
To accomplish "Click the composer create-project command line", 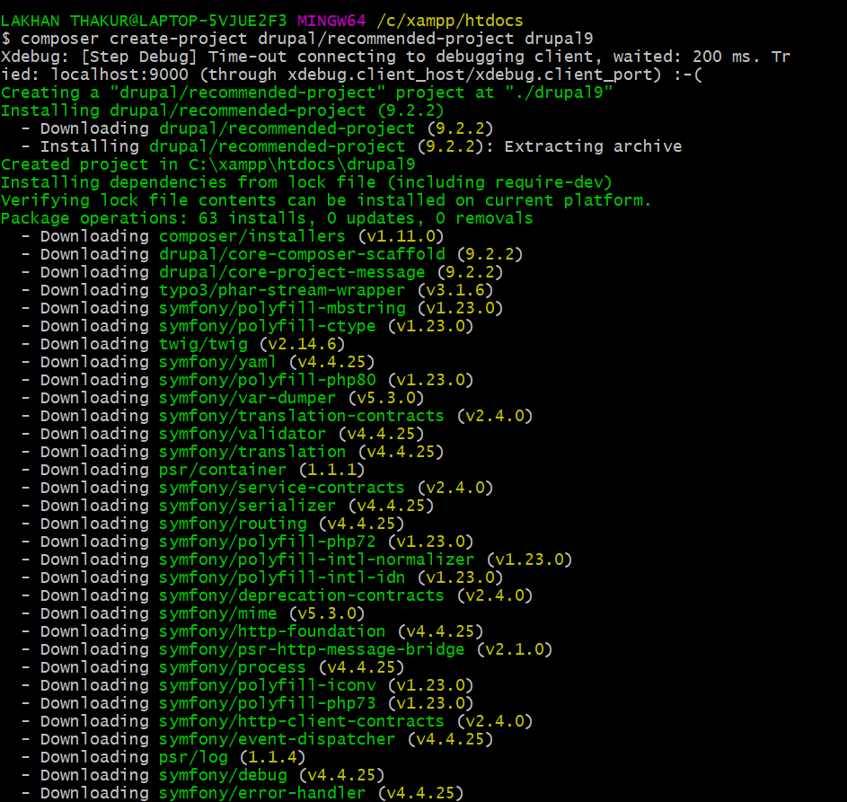I will point(297,39).
